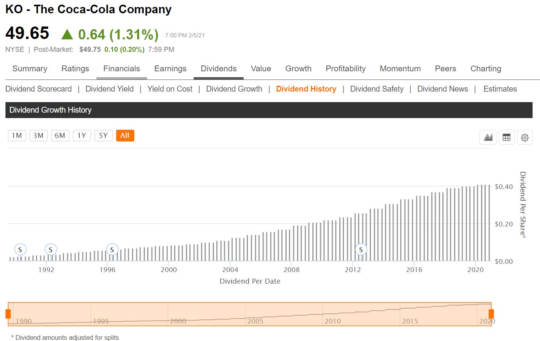The width and height of the screenshot is (540, 341).
Task: Go to Dividend Growth
Action: coord(234,89)
